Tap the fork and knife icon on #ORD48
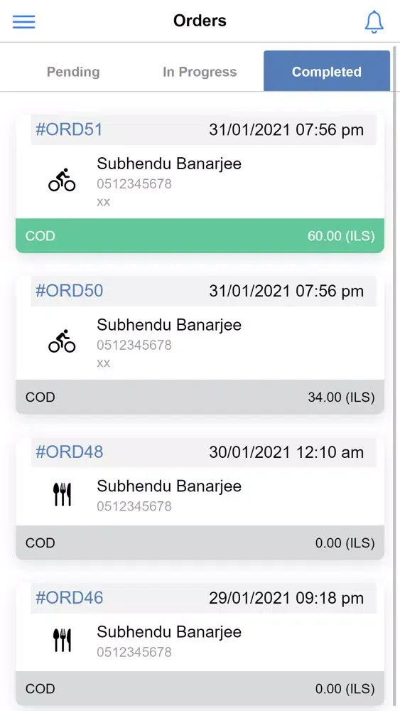Image resolution: width=400 pixels, height=711 pixels. (x=62, y=494)
